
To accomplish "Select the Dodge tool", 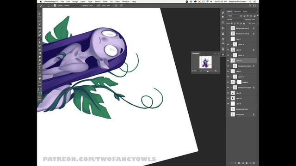I will point(39,60).
